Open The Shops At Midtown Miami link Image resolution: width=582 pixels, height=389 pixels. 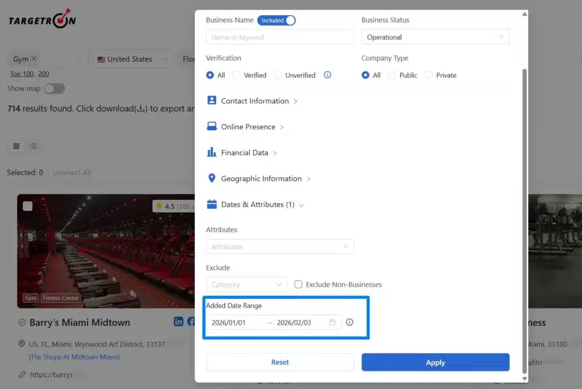click(73, 357)
